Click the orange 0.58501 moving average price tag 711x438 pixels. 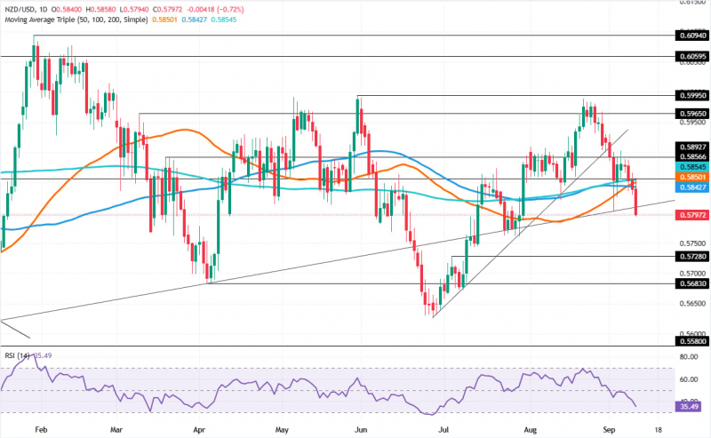(x=691, y=178)
